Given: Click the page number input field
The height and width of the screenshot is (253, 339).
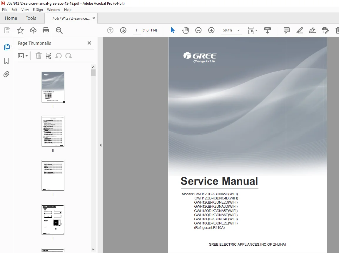Looking at the screenshot, I should pos(136,30).
